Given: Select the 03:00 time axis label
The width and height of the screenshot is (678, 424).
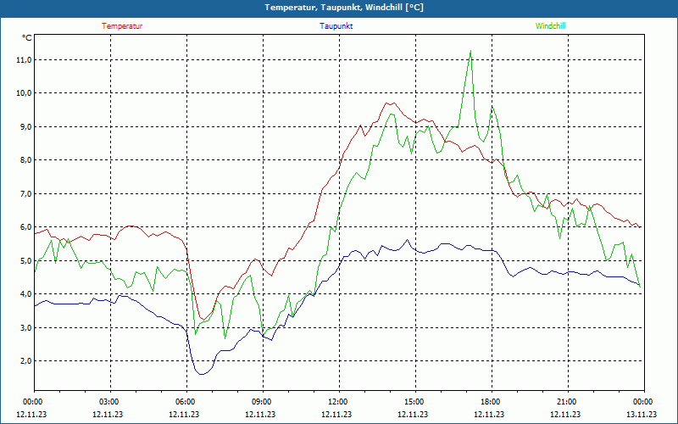Looking at the screenshot, I should (x=109, y=402).
